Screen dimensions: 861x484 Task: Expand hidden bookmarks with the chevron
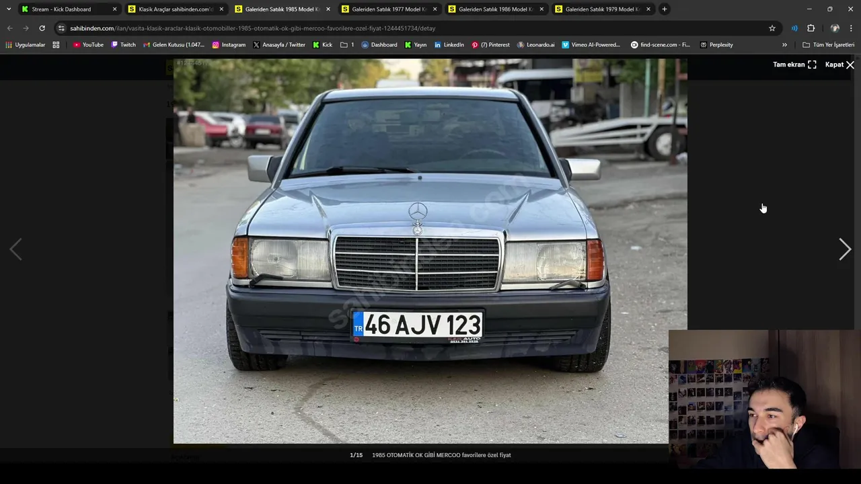point(784,45)
